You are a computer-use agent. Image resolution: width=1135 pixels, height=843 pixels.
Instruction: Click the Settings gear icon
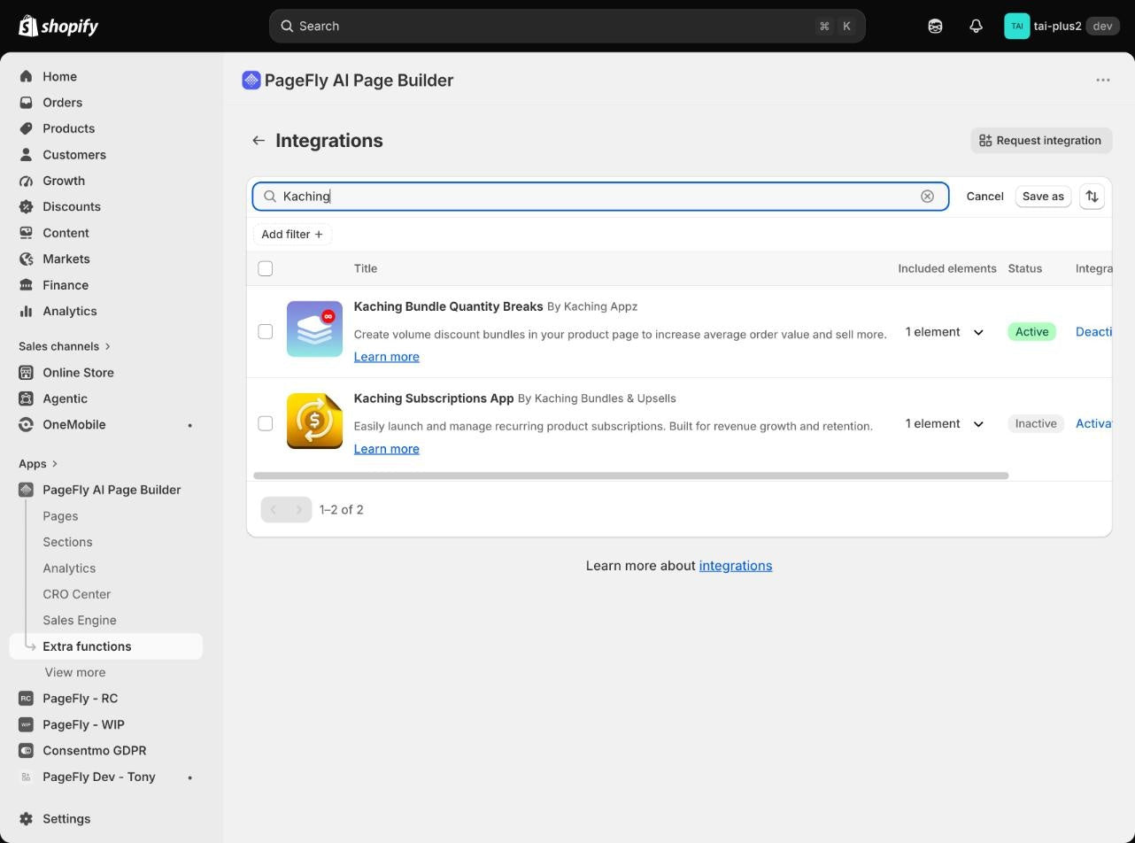click(x=26, y=819)
